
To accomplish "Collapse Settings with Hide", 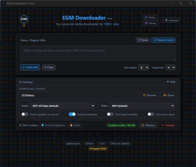I will click(171, 82).
